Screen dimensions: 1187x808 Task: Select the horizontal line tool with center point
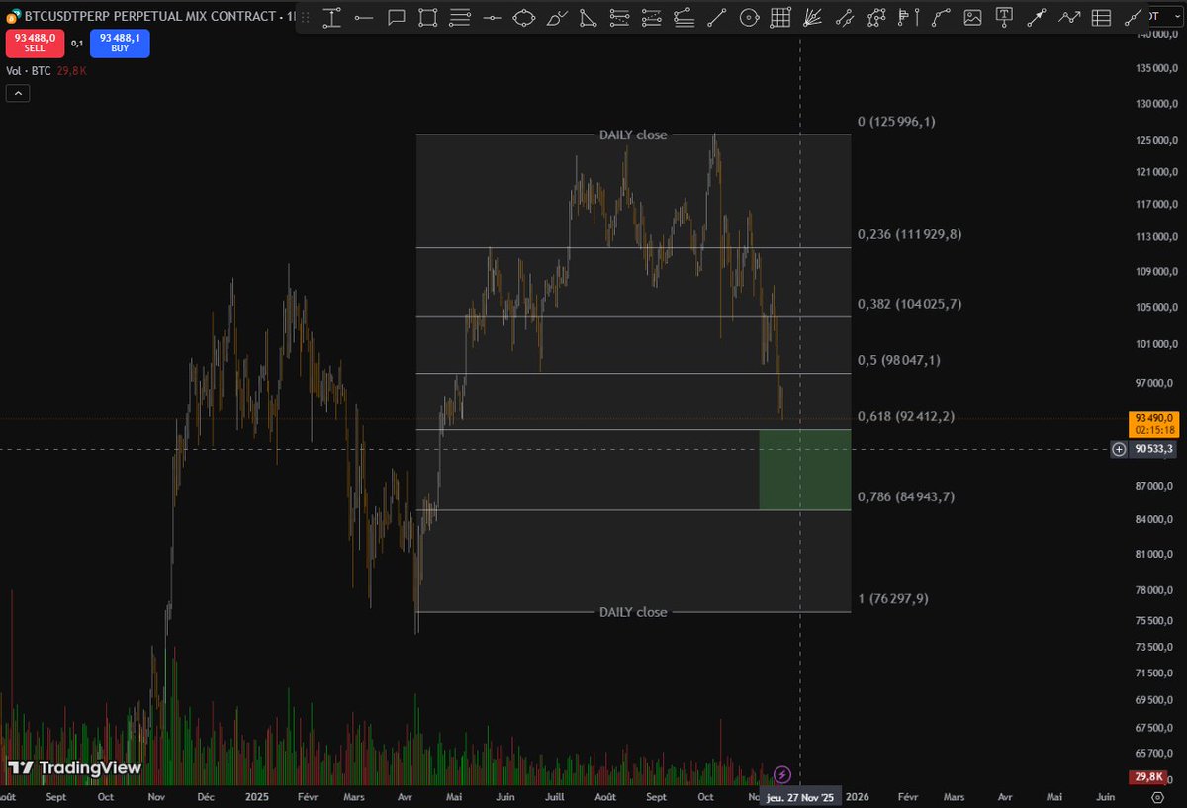click(x=492, y=16)
